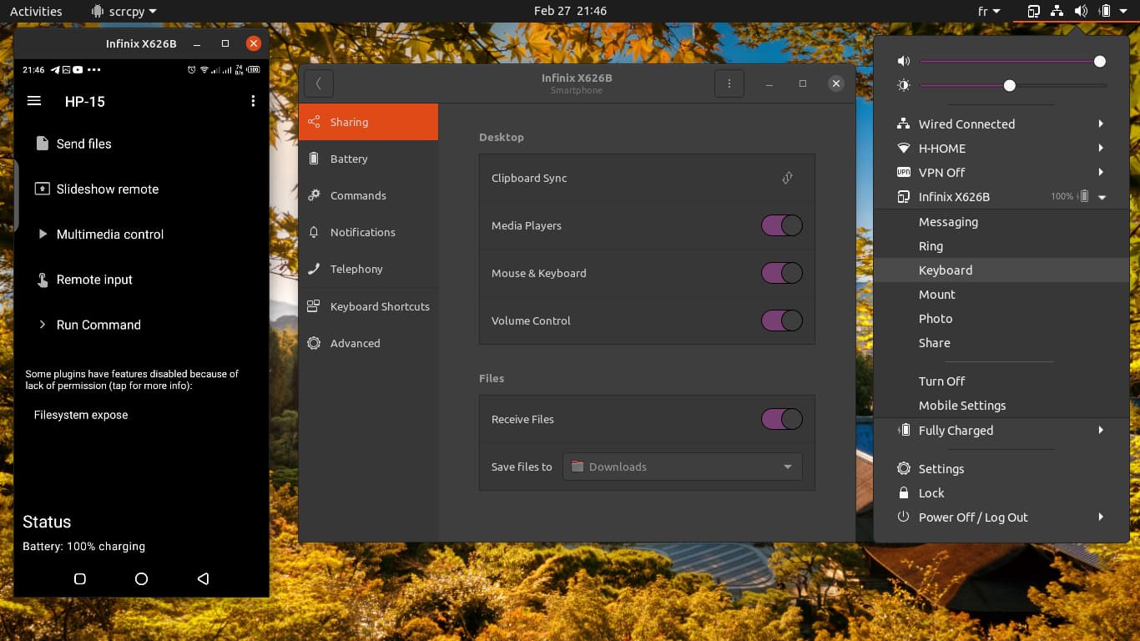
Task: Click the Clipboard Sync arrows icon
Action: point(787,178)
